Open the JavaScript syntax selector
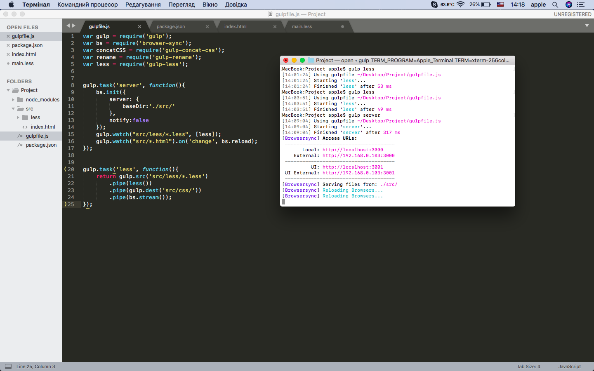 click(x=570, y=366)
